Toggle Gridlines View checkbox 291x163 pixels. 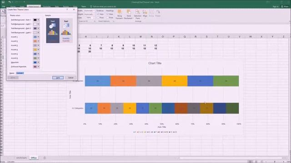pos(98,14)
